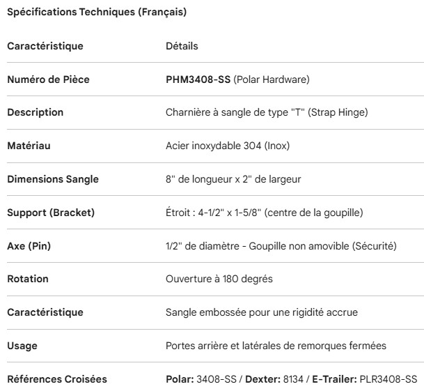Click the "Spécifications Techniques (Français)" heading

tap(97, 13)
